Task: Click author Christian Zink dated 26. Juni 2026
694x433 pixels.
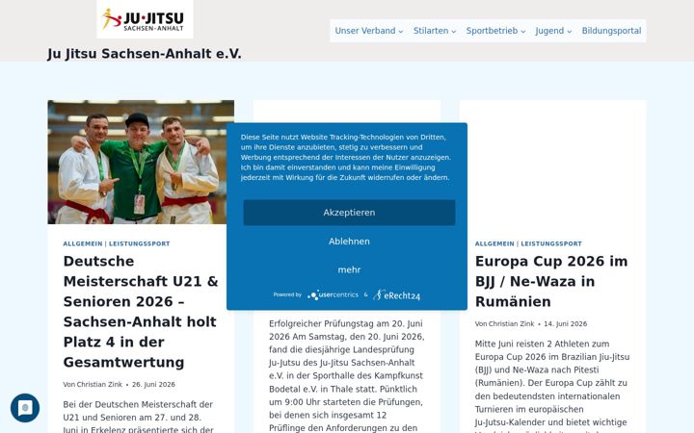Action: point(99,384)
